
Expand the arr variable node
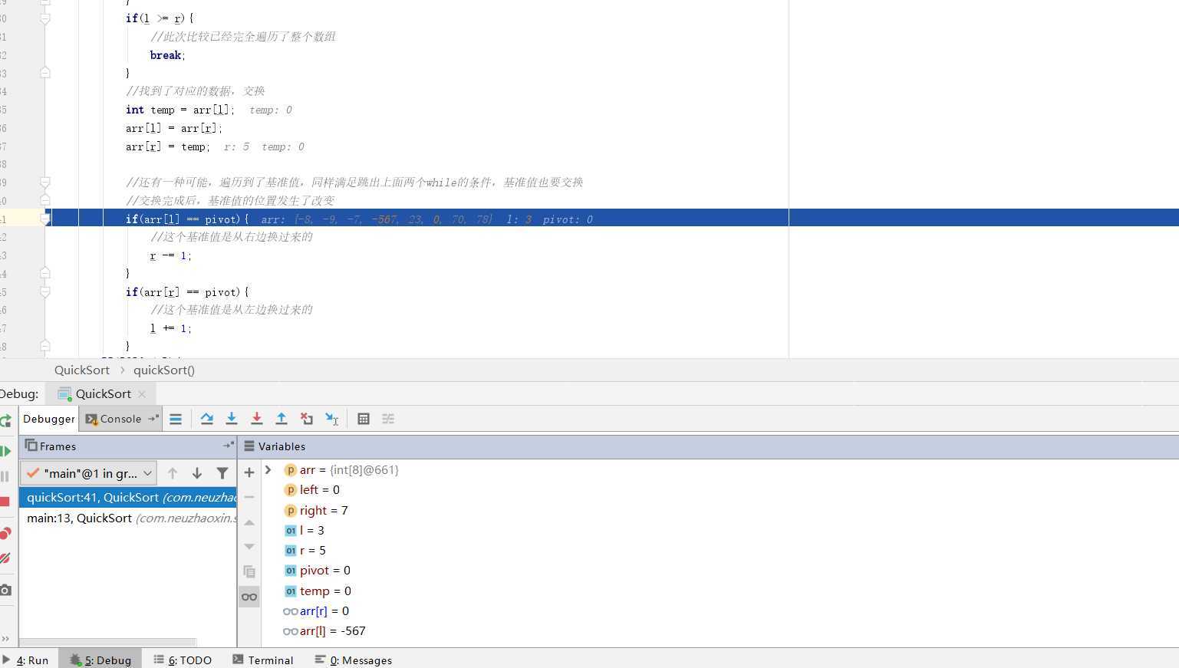pyautogui.click(x=268, y=469)
